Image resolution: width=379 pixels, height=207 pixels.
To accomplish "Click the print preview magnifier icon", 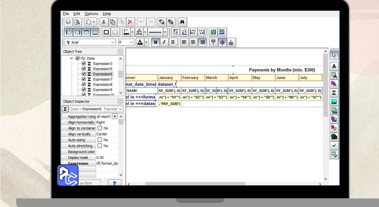I will (x=77, y=22).
